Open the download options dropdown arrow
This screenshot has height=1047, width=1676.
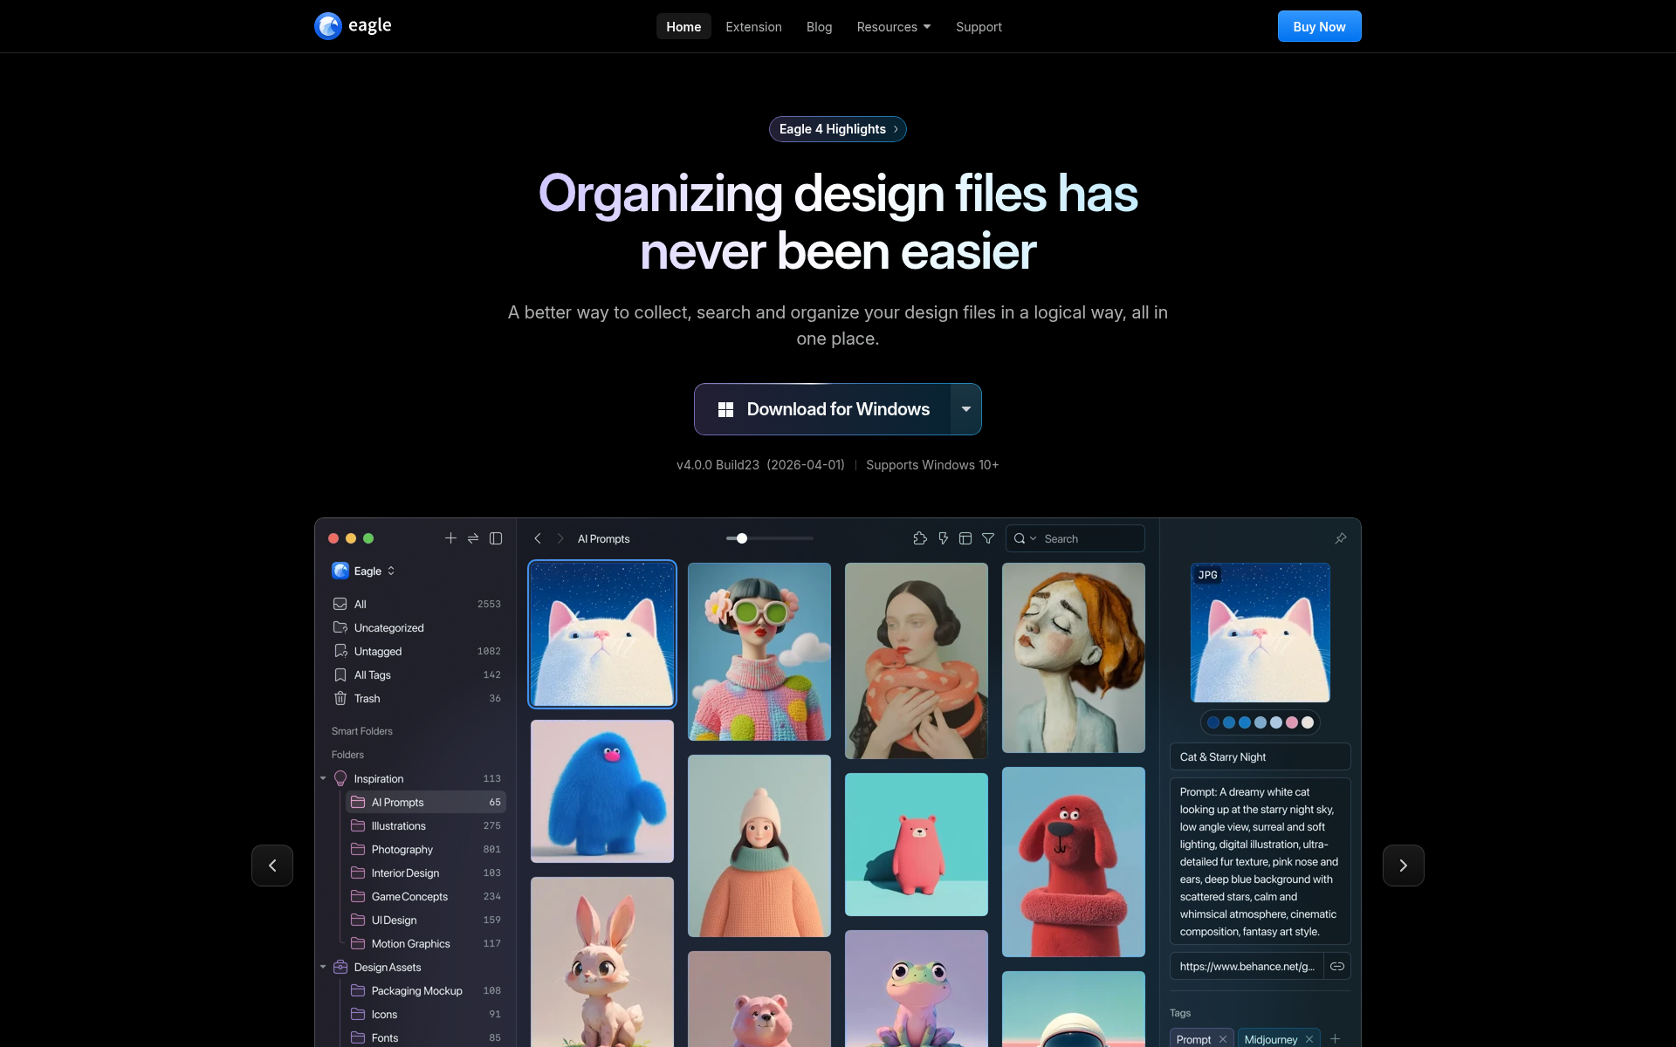(966, 409)
